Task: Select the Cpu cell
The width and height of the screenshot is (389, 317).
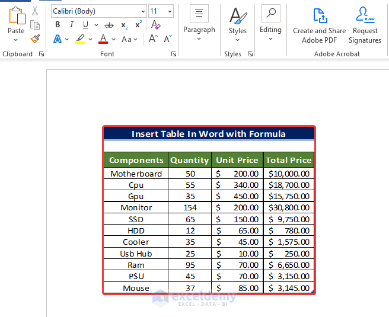Action: coord(136,185)
